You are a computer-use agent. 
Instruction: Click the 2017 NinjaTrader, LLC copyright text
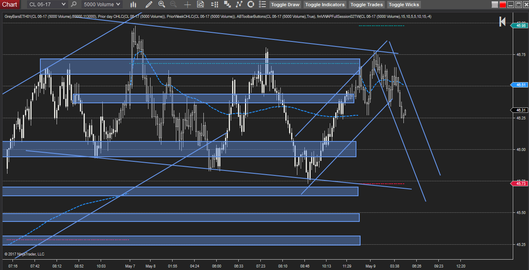click(x=25, y=254)
